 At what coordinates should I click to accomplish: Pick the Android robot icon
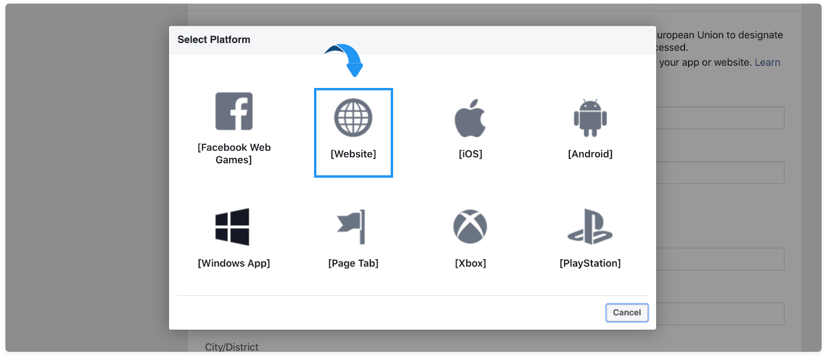pyautogui.click(x=590, y=117)
